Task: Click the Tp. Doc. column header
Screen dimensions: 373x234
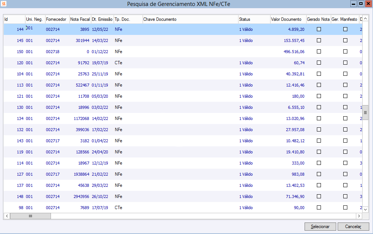Action: (x=128, y=19)
